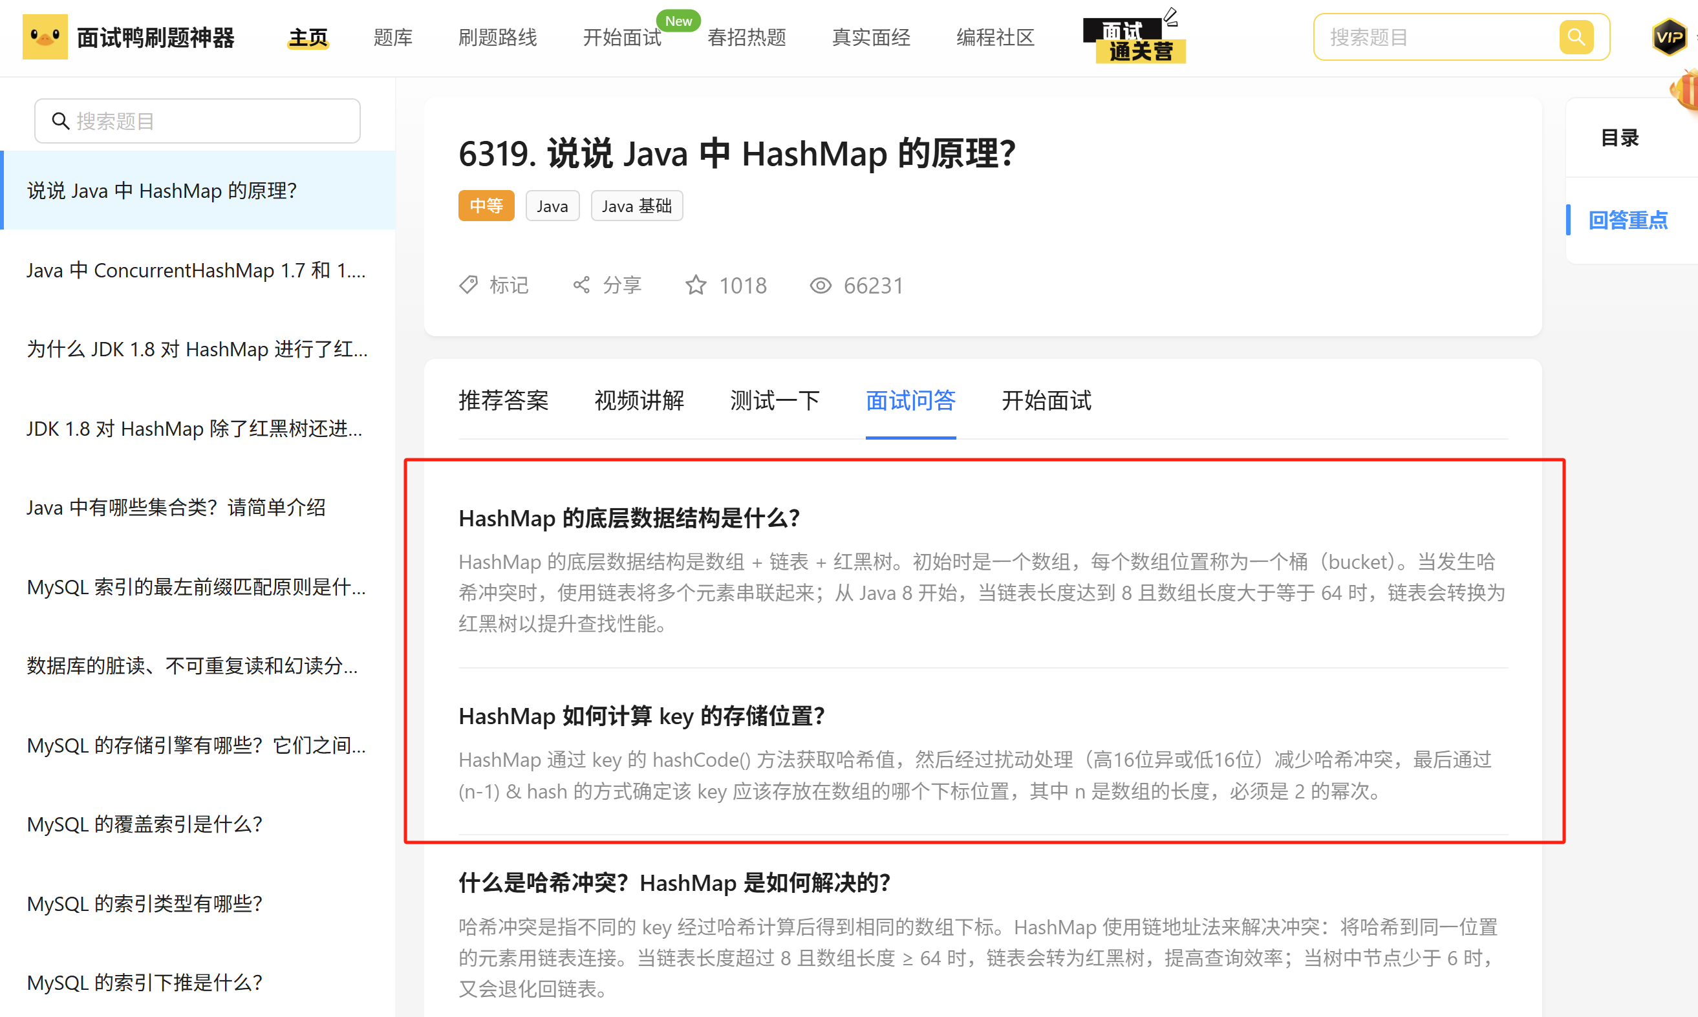Click sidebar search magnifier icon
The width and height of the screenshot is (1698, 1017).
click(x=61, y=122)
